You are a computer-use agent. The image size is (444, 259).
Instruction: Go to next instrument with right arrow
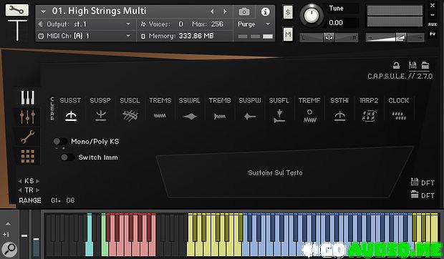(225, 11)
